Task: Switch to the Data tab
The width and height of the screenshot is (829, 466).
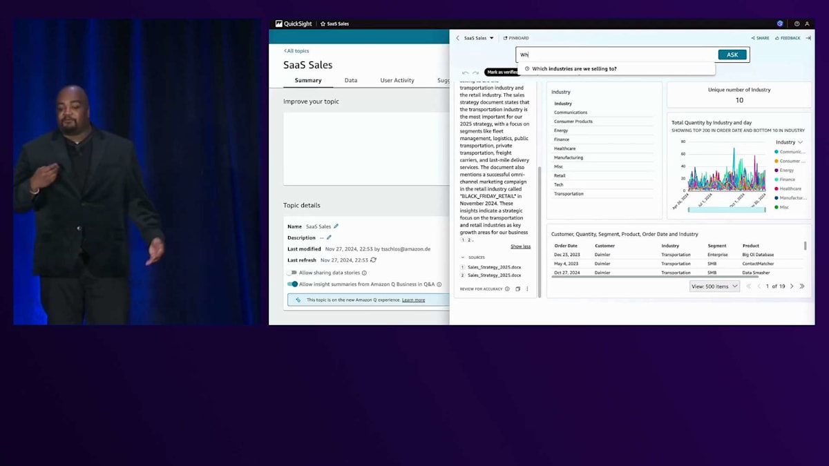Action: (x=351, y=80)
